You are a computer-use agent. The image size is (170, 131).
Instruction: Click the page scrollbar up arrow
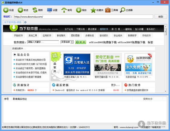pos(165,26)
